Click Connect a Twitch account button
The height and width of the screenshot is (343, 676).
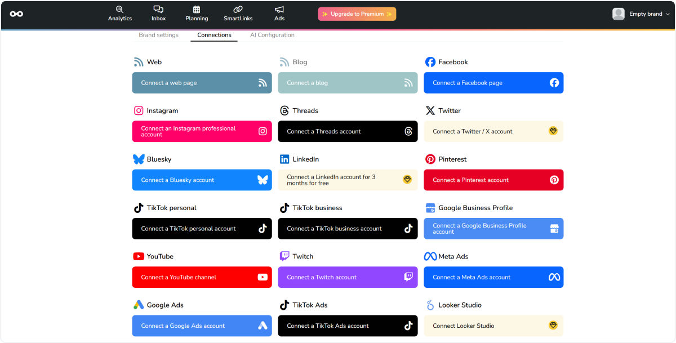click(348, 277)
